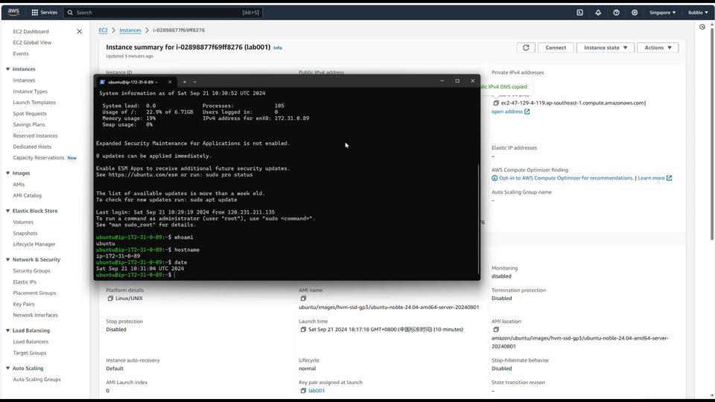Screen dimensions: 715x402
Task: Open EC2 Dashboard in sidebar
Action: [x=31, y=31]
